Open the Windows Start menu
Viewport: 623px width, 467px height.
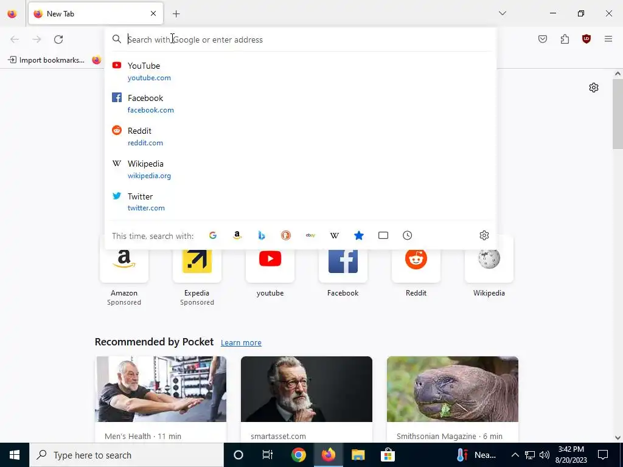coord(15,455)
